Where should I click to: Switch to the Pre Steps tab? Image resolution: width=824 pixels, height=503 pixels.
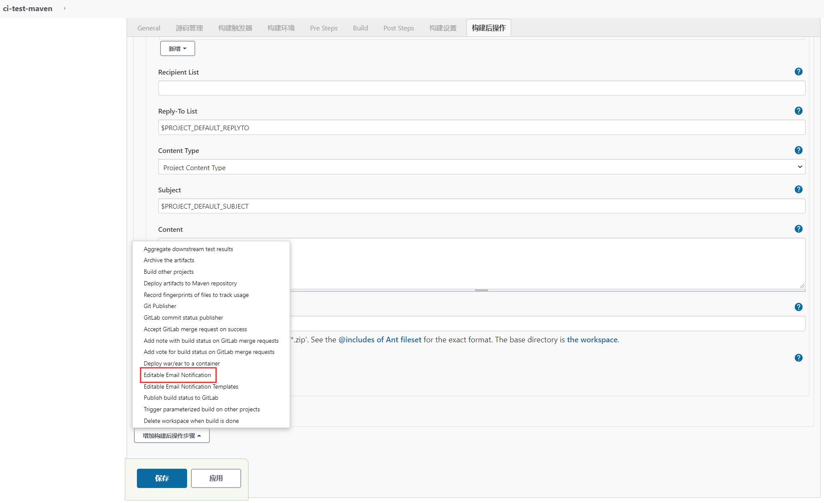point(324,28)
